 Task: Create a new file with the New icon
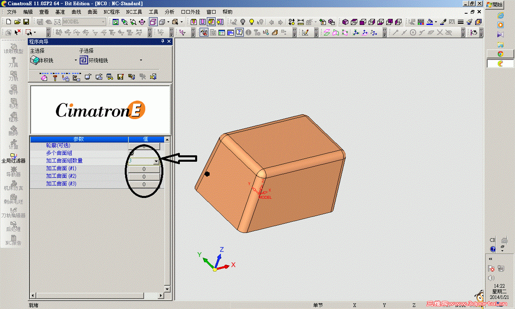[9, 22]
